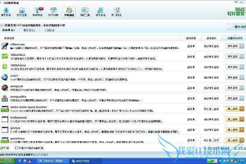Open startup mode dropdown for igfxtray
Screen dimensions: 246x164
pyautogui.click(x=242, y=130)
